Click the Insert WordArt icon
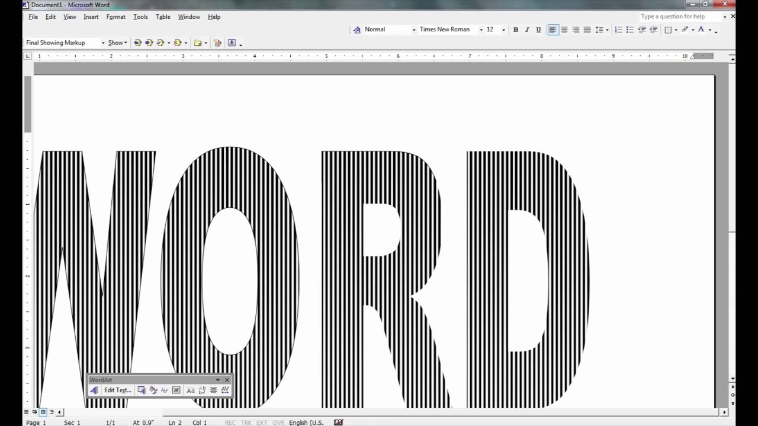Screen dimensions: 758x426 (94, 390)
